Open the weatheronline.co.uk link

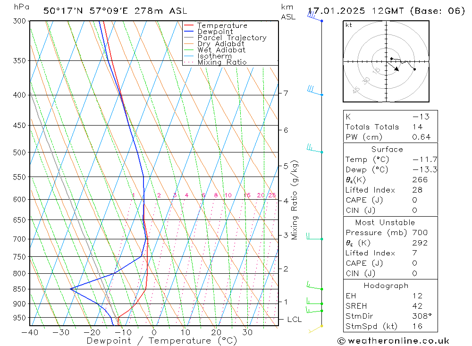pyautogui.click(x=398, y=341)
